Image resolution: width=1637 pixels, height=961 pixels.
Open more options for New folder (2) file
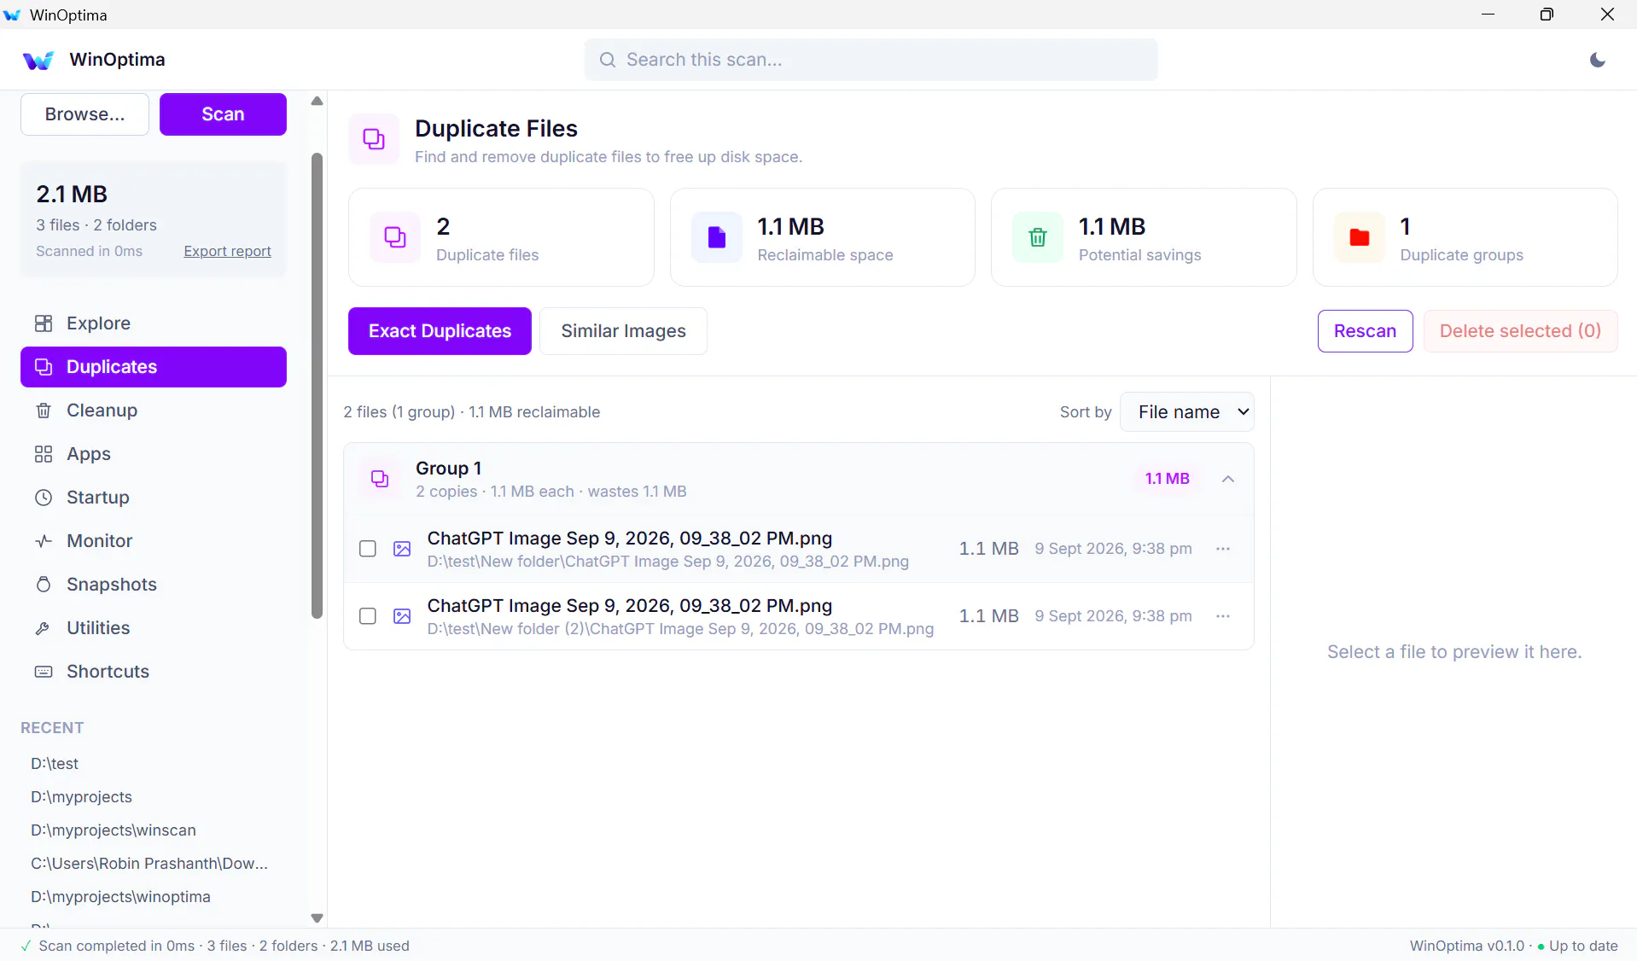coord(1223,616)
